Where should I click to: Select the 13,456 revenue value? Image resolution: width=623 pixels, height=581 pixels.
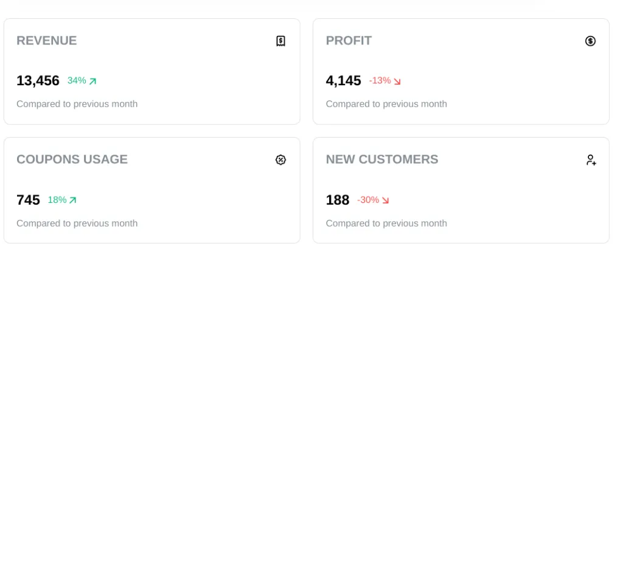(38, 80)
